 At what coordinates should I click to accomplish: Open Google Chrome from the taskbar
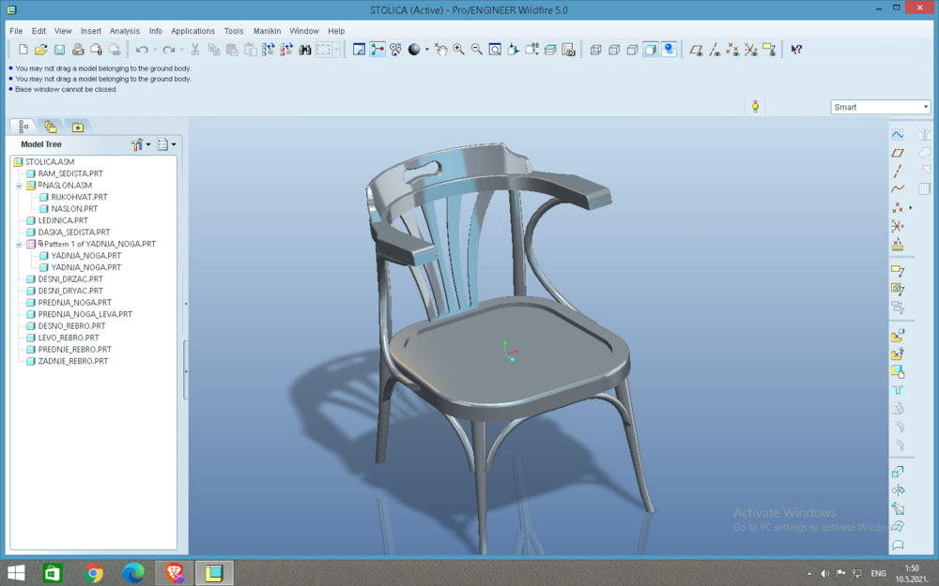pos(93,573)
